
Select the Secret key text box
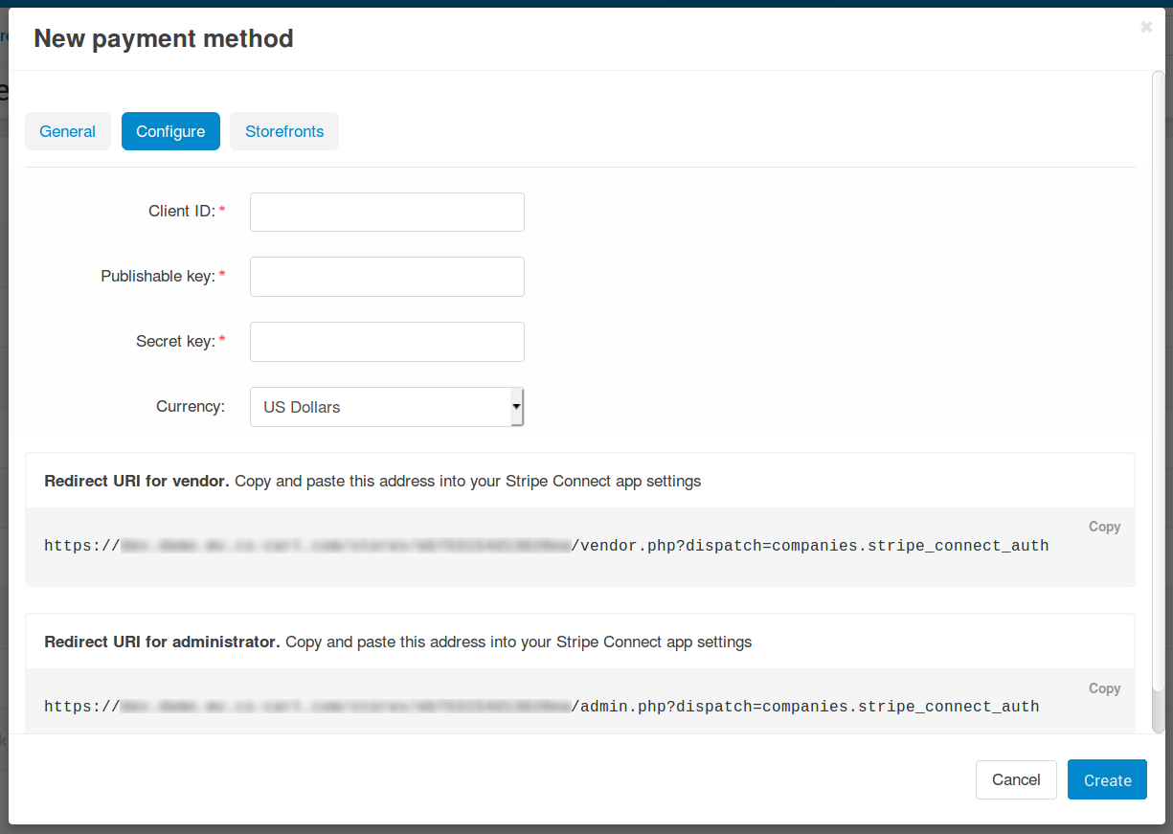(387, 342)
